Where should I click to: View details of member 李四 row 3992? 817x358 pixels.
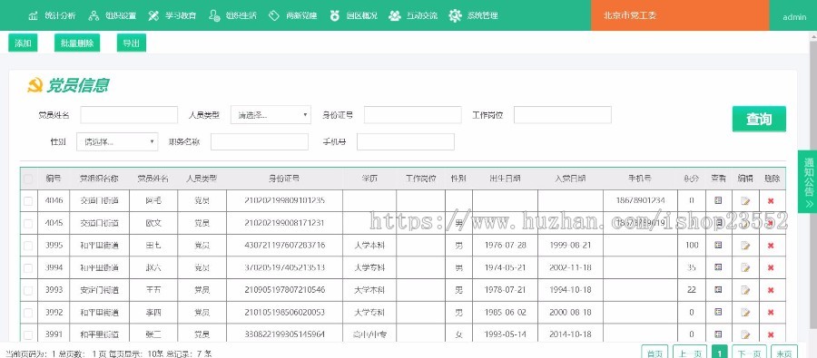point(718,312)
